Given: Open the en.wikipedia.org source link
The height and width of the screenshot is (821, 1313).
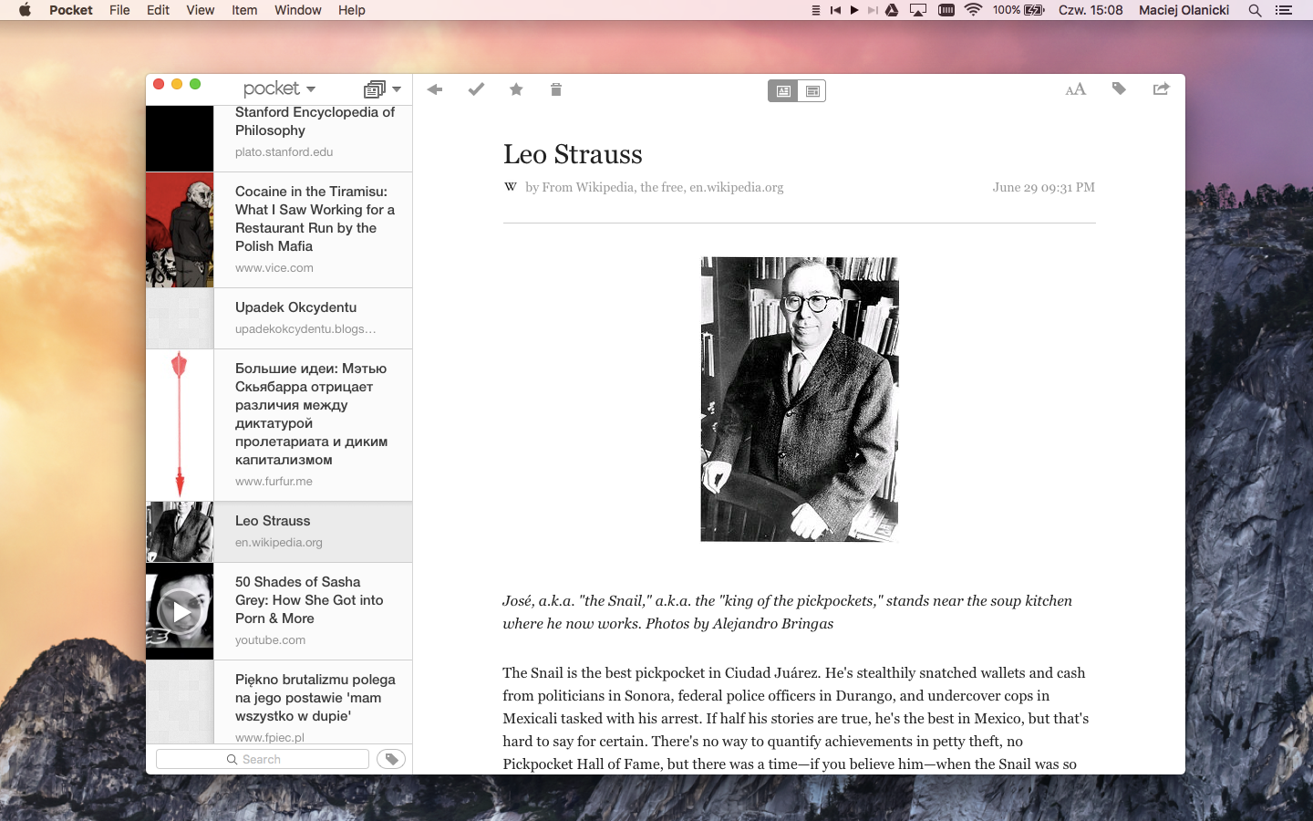Looking at the screenshot, I should 736,187.
